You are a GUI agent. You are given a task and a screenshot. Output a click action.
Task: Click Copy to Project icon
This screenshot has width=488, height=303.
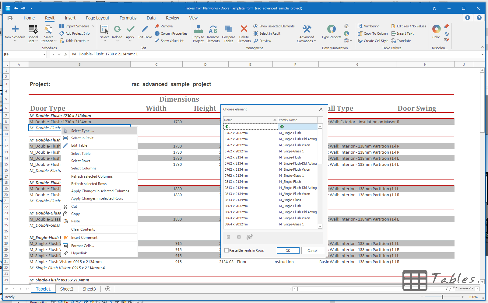tap(198, 29)
